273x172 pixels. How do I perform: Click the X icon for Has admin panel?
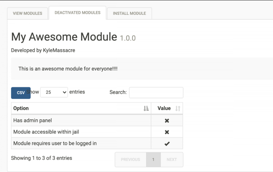coord(167,121)
